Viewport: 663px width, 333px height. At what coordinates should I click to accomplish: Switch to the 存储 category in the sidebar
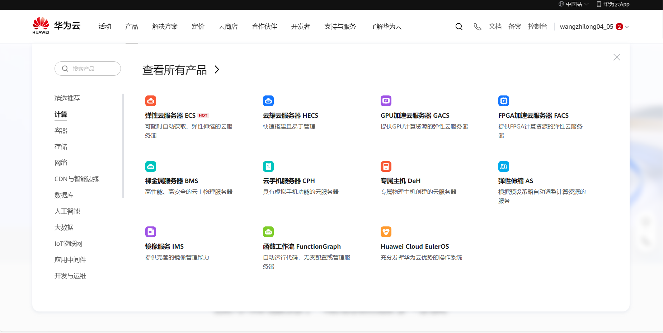[61, 146]
